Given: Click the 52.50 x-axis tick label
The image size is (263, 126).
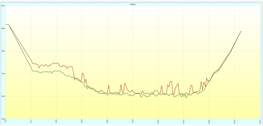Looking at the screenshot, I should pos(82,121).
